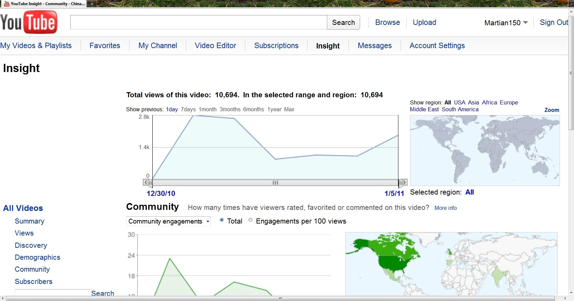Viewport: 574px width, 301px height.
Task: Click Selected region All link
Action: 470,192
